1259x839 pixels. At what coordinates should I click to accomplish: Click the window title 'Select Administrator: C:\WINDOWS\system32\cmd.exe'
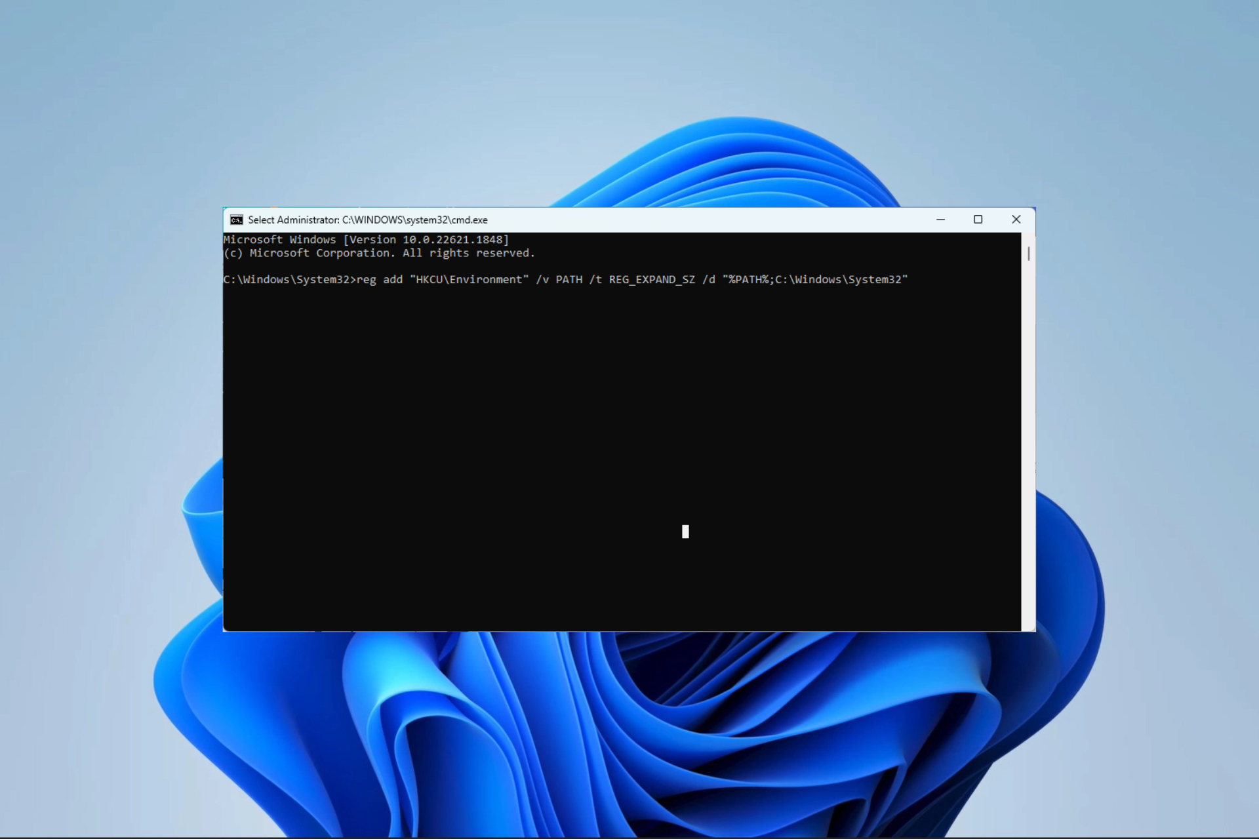point(368,220)
